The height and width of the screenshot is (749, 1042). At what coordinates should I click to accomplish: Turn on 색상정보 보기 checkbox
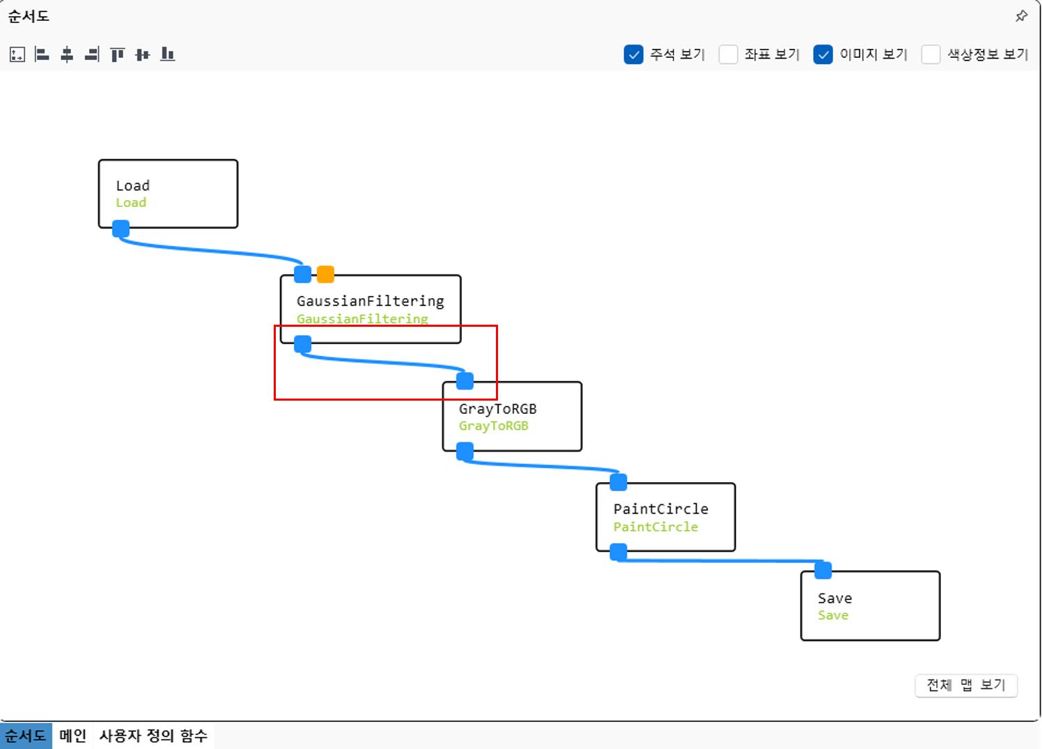click(931, 54)
